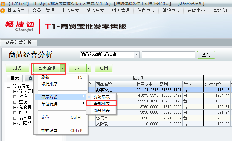Expand the 洗衣机 tree node
Viewport: 232px width, 141px height.
15,107
